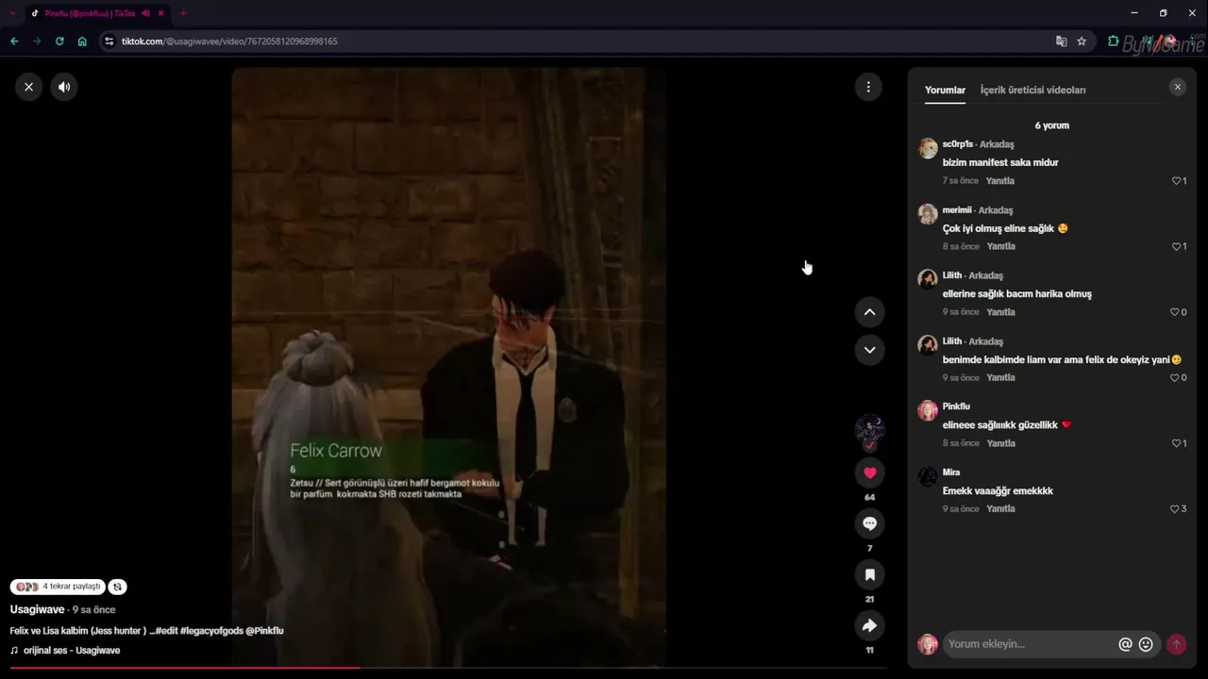Go back in the browser
The image size is (1208, 679).
pyautogui.click(x=14, y=41)
